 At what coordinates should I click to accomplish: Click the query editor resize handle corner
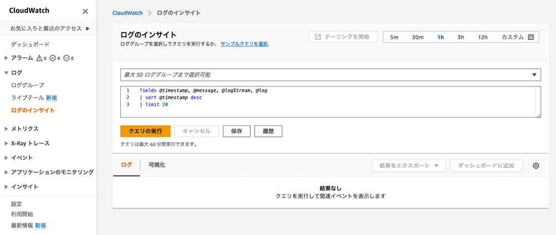(539, 115)
